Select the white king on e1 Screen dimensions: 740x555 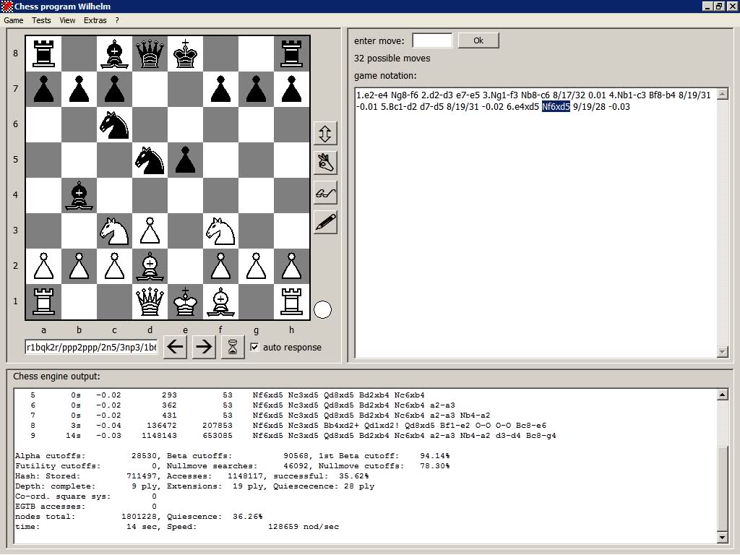click(186, 301)
